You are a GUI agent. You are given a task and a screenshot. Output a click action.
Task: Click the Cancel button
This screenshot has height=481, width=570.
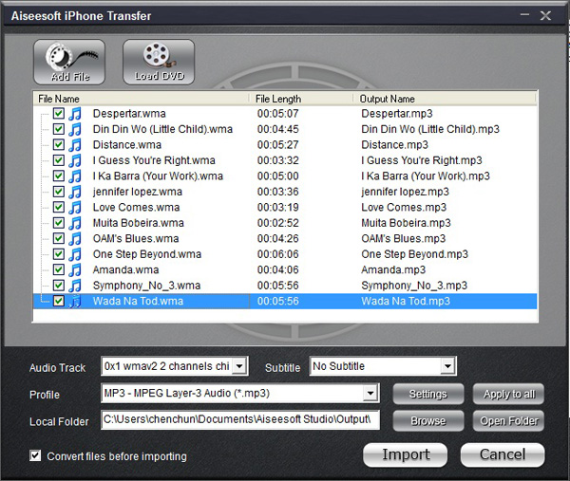[x=503, y=454]
